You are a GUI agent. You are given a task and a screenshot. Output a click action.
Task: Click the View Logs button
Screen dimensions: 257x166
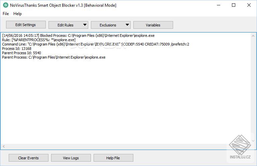tap(71, 158)
